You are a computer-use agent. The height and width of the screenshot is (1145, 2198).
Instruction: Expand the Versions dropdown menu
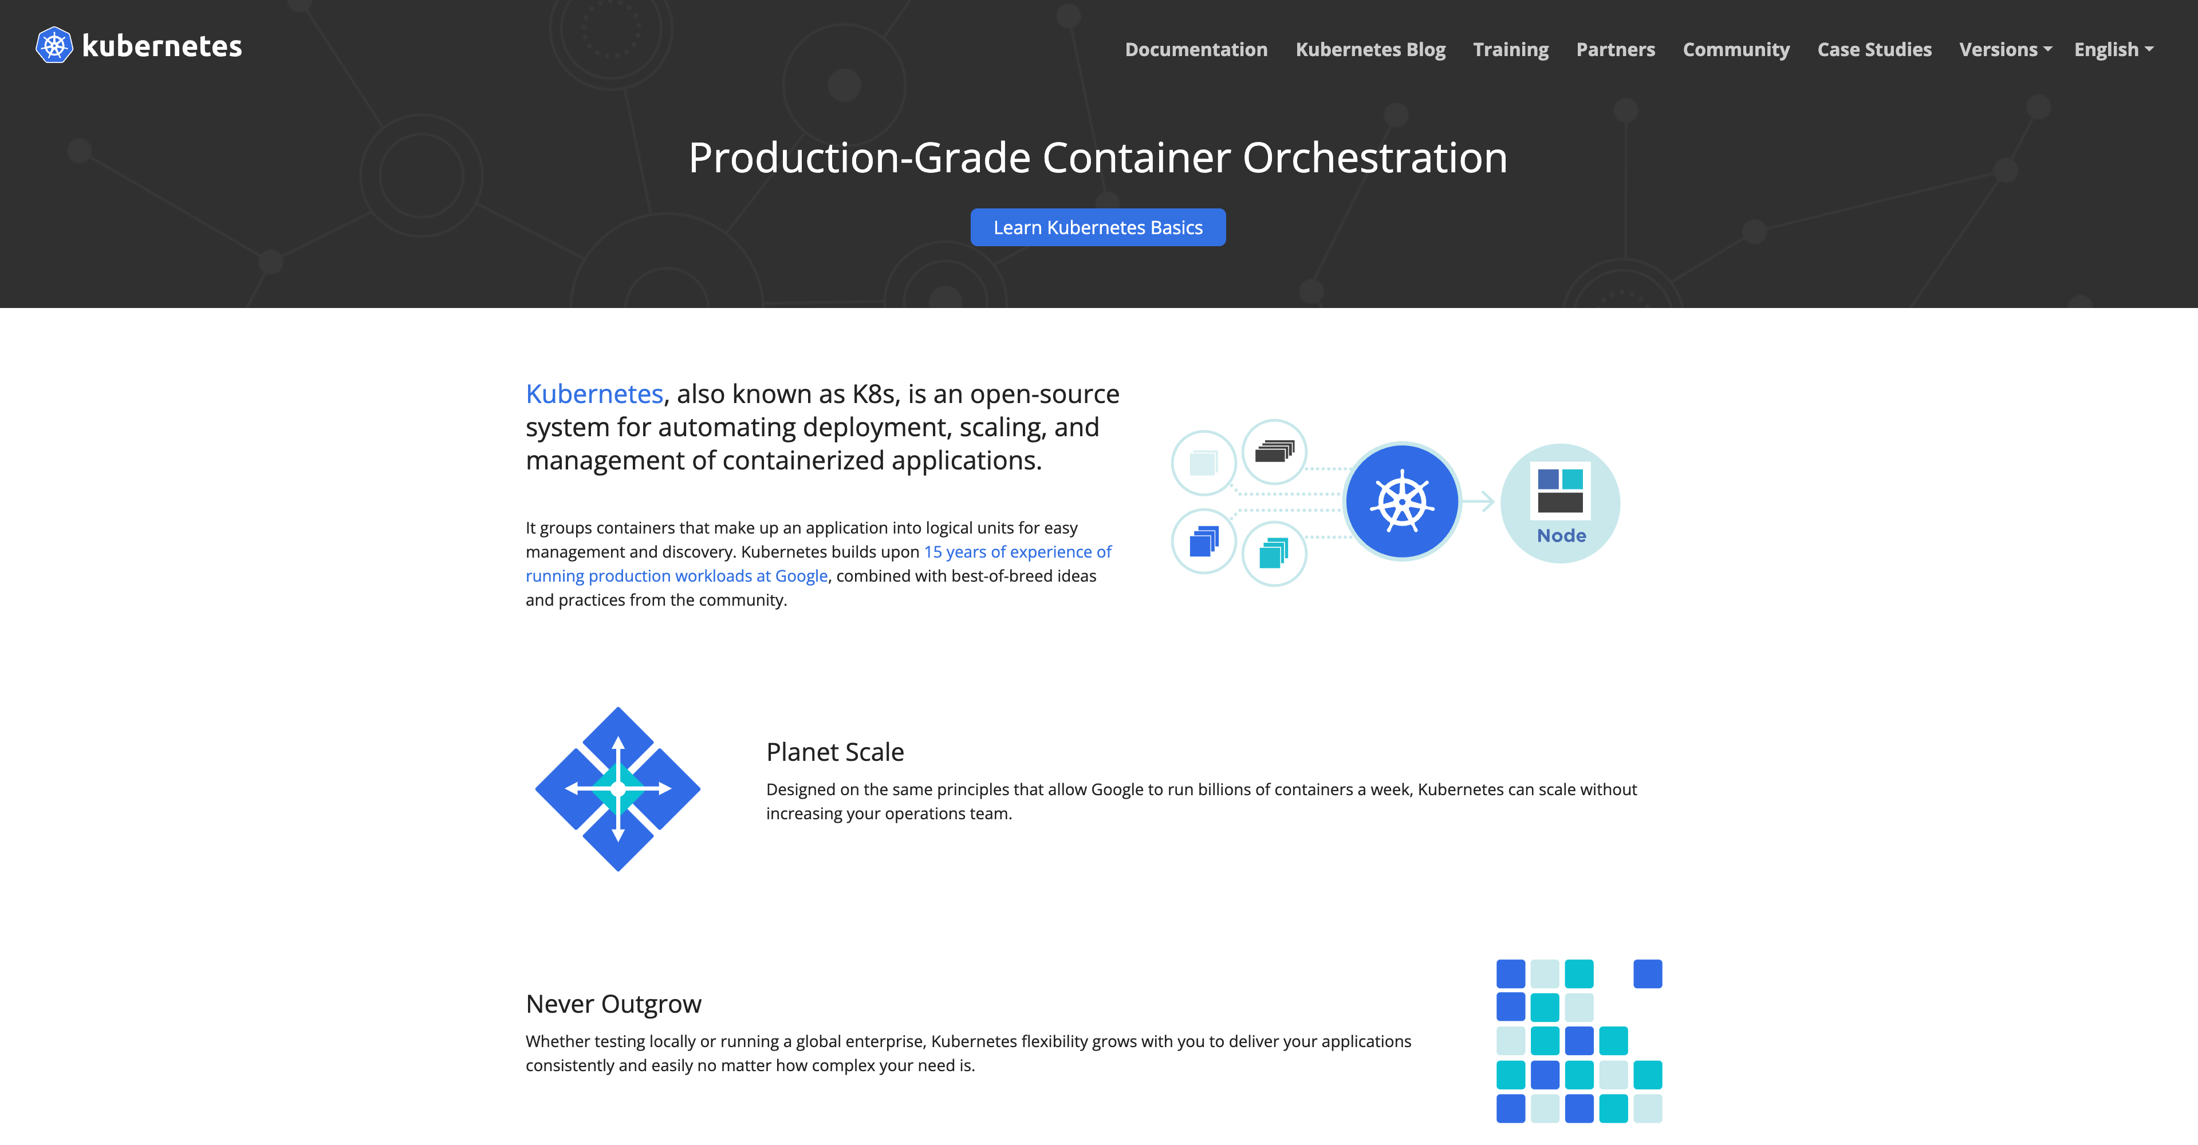(x=2003, y=48)
